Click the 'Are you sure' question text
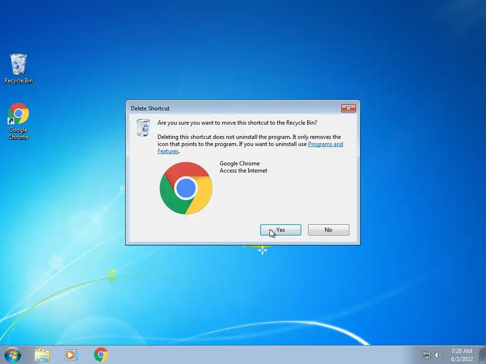Viewport: 486px width, 364px height. [237, 123]
